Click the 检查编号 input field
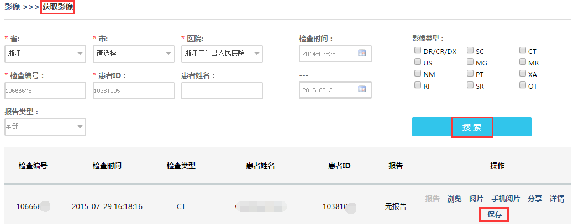573x224 pixels. click(45, 90)
